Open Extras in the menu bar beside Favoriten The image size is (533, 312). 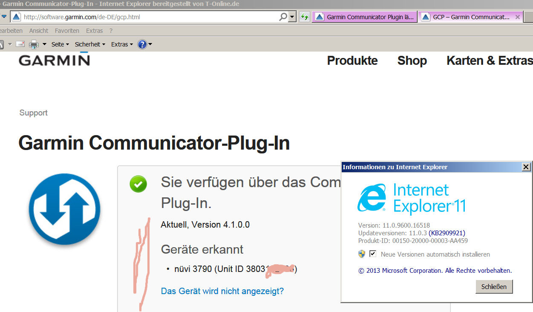[x=94, y=31]
